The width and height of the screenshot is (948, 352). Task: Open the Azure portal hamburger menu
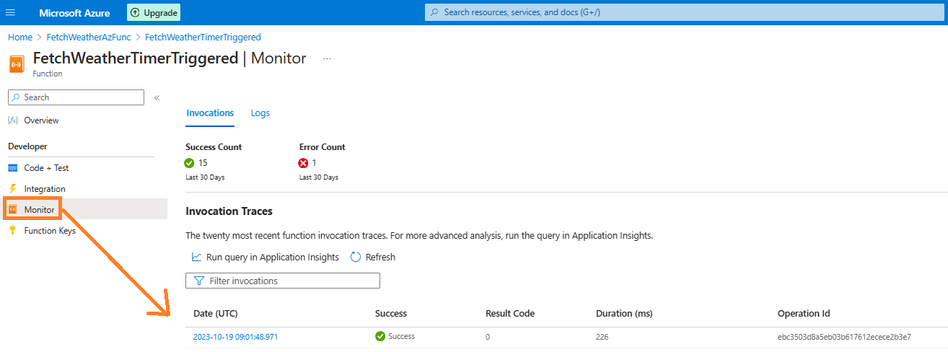[10, 12]
